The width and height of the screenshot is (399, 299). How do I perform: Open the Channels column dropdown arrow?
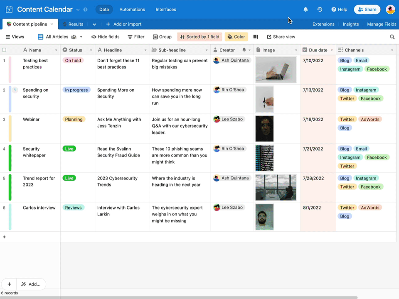point(392,50)
